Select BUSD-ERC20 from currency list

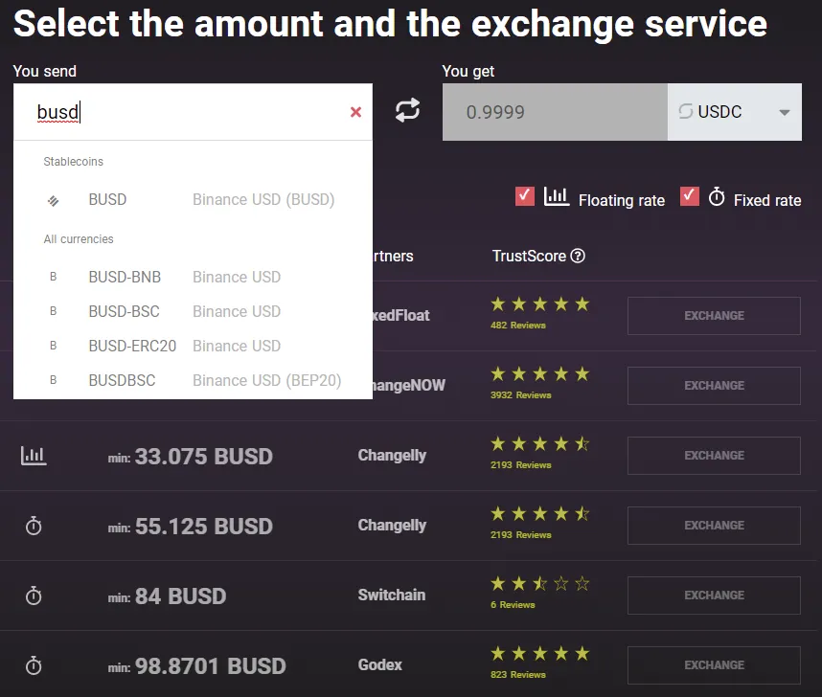point(193,346)
